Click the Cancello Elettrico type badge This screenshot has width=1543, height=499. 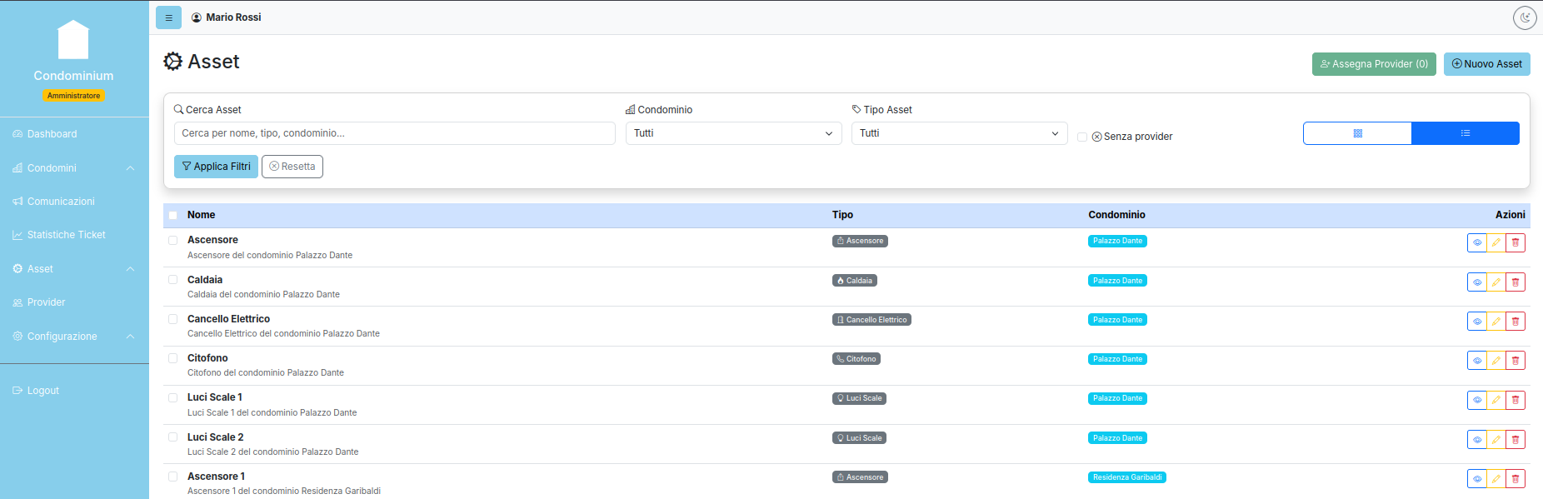(871, 320)
